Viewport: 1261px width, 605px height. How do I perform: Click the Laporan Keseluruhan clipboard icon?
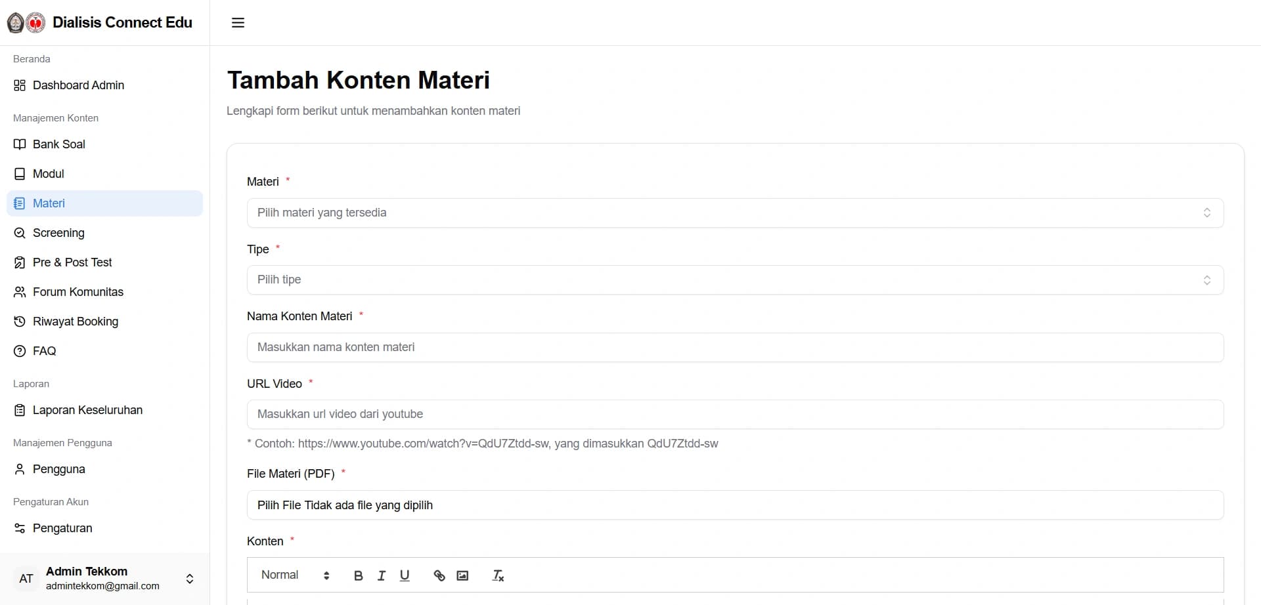pos(20,410)
